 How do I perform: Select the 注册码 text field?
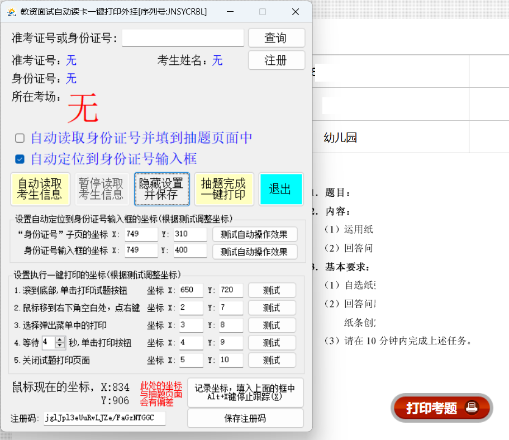tap(104, 418)
